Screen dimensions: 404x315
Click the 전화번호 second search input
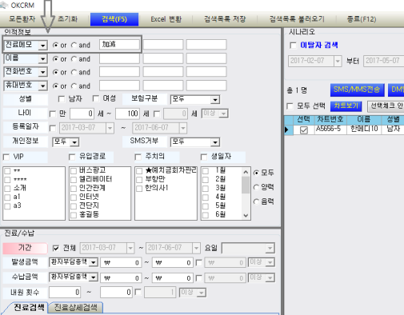tap(163, 72)
